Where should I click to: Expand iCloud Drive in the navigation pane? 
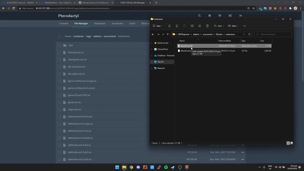click(x=152, y=49)
